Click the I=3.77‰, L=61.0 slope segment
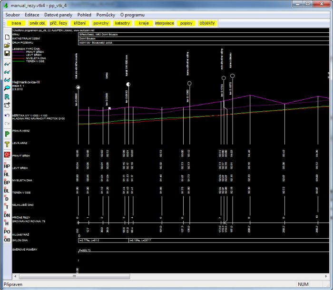 (104, 241)
